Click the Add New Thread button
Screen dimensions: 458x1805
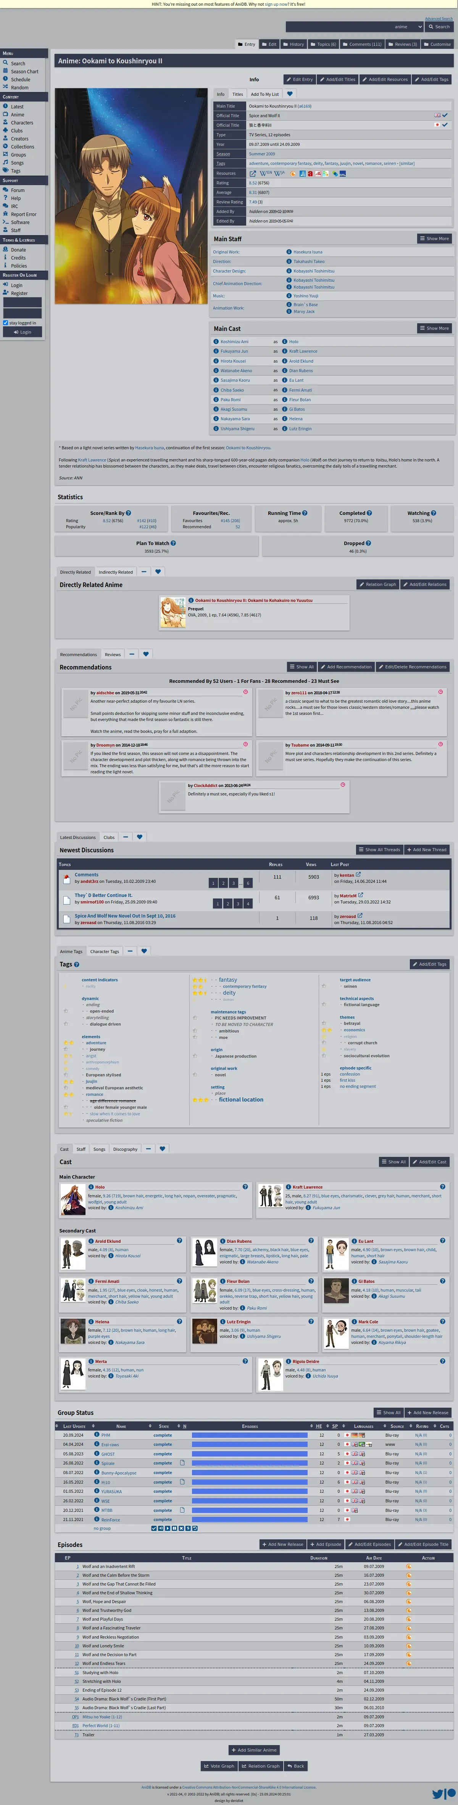tap(426, 849)
